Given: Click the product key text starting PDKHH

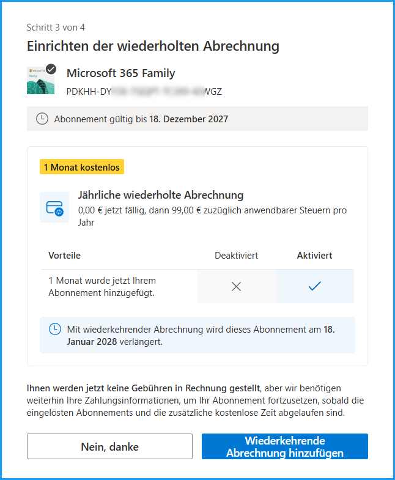Looking at the screenshot, I should pyautogui.click(x=144, y=92).
